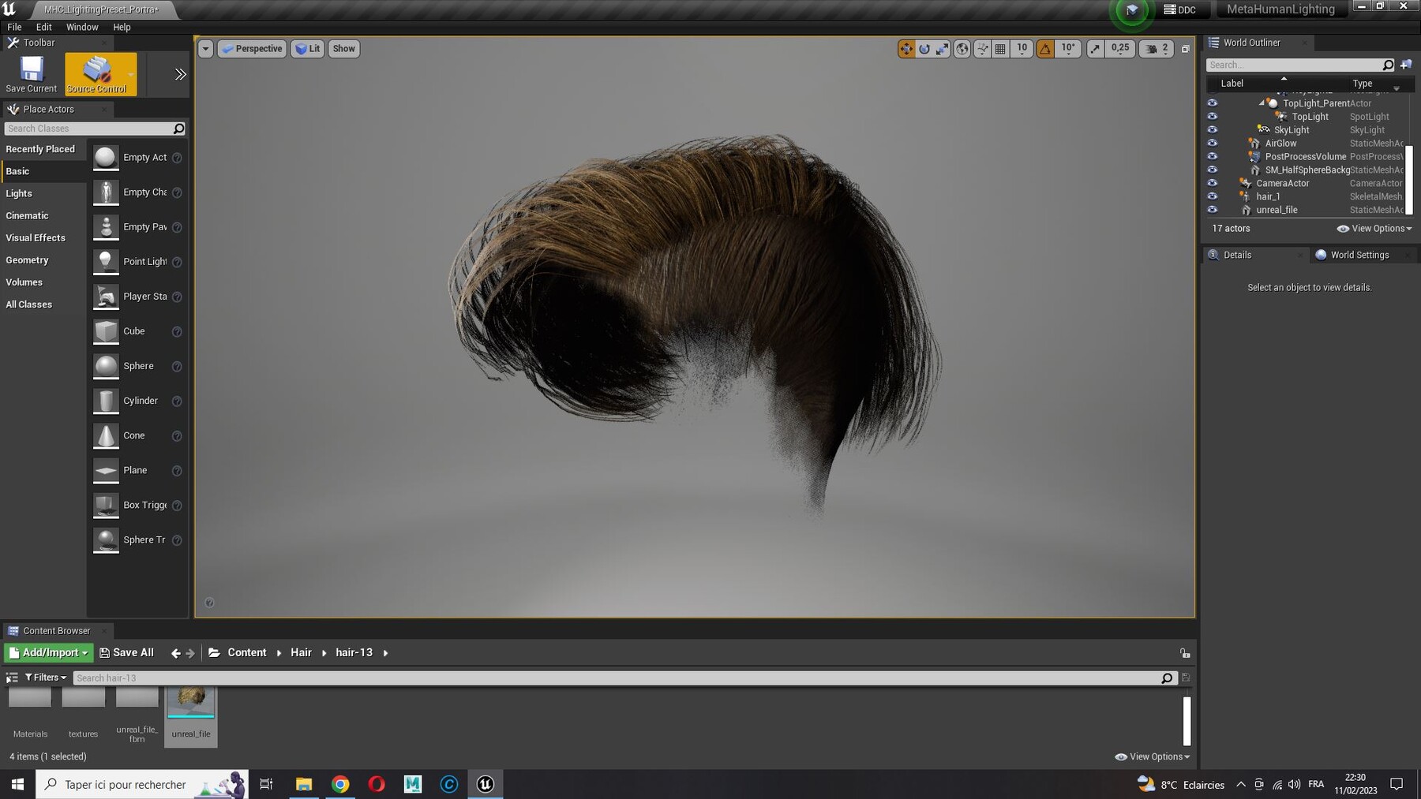Collapse the TopLight_Parent tree item
The width and height of the screenshot is (1421, 799).
pyautogui.click(x=1261, y=103)
